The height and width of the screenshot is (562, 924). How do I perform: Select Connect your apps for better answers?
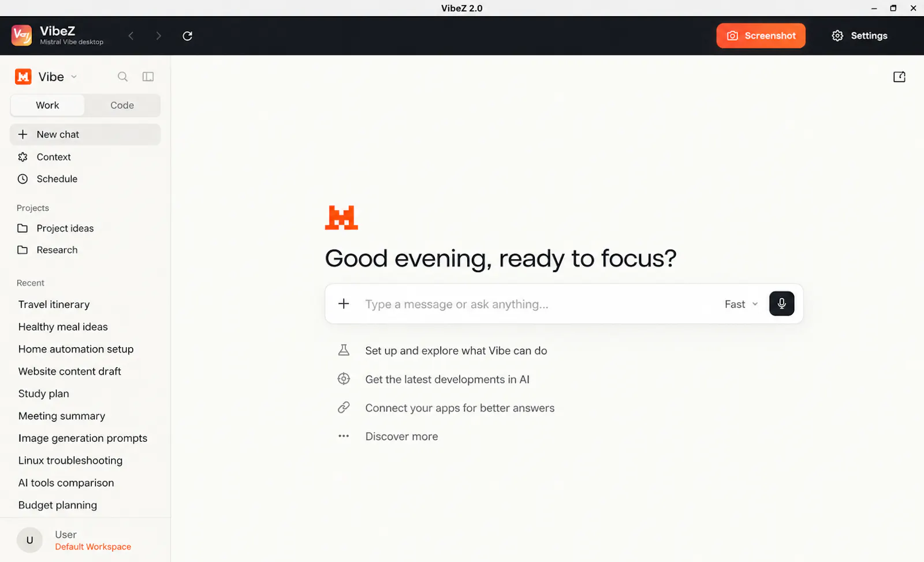coord(446,408)
